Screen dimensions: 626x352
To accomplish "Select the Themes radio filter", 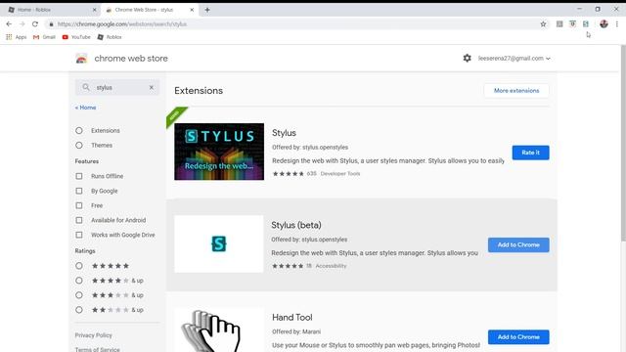I will (79, 146).
